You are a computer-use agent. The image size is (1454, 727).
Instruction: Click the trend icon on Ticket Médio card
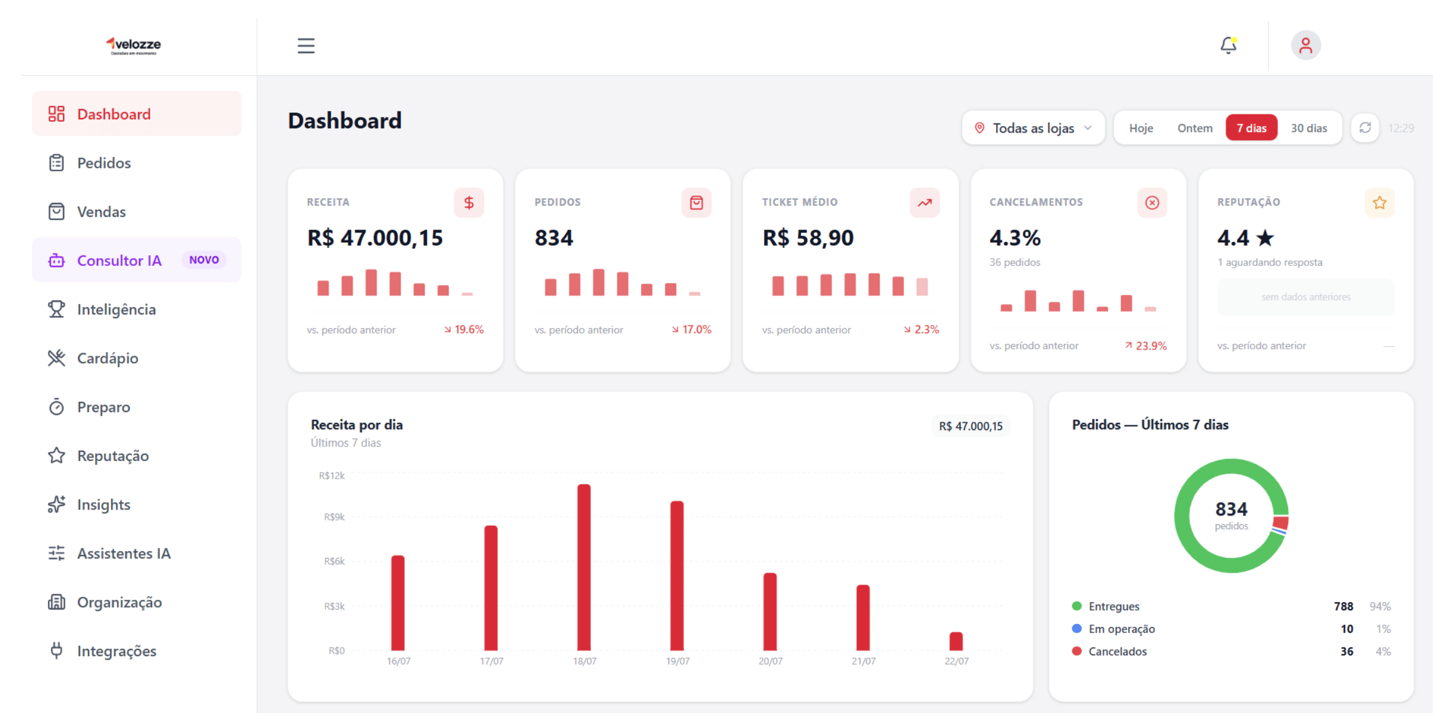pos(925,203)
